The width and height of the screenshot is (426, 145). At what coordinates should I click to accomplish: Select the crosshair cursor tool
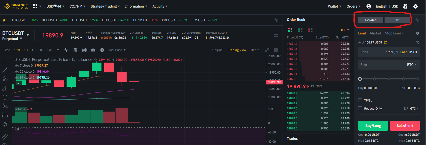(5, 61)
